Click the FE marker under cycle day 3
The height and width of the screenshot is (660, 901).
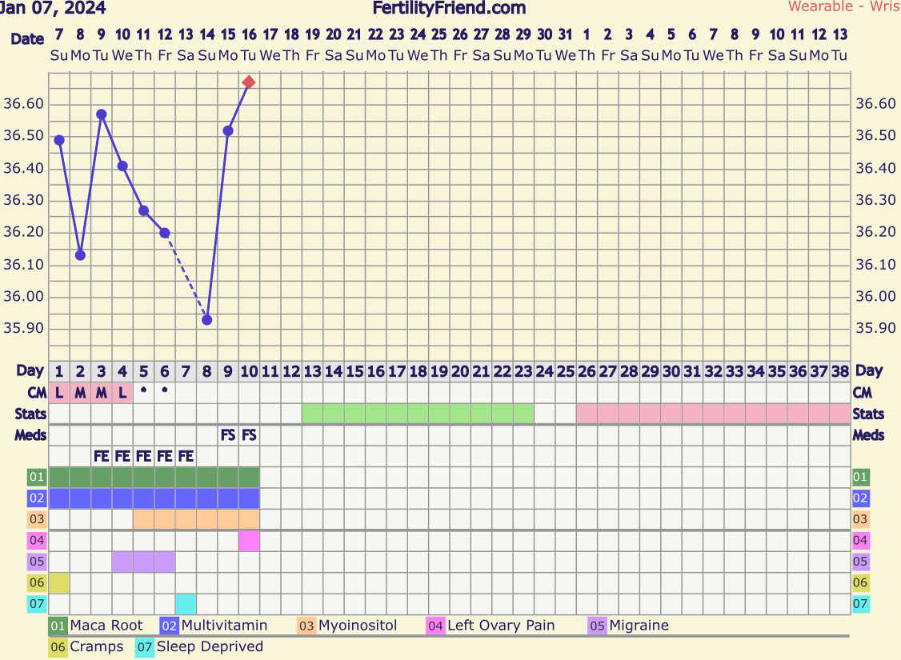[102, 457]
